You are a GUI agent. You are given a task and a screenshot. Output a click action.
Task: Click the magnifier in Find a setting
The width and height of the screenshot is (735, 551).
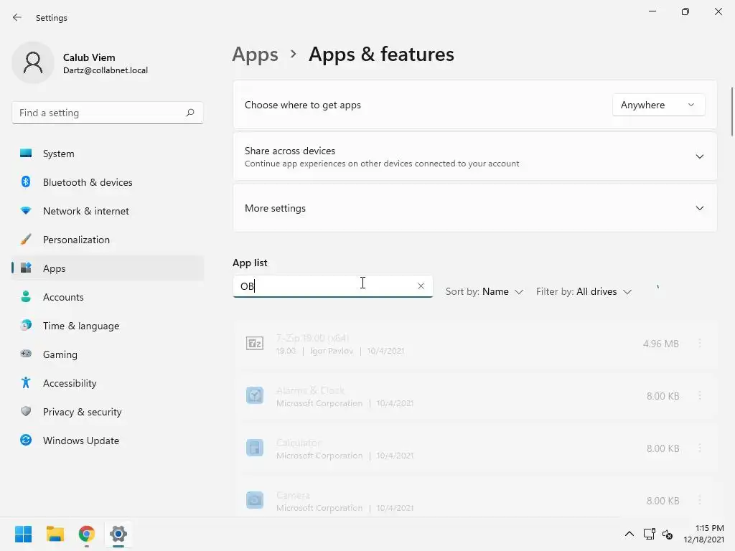pos(190,113)
